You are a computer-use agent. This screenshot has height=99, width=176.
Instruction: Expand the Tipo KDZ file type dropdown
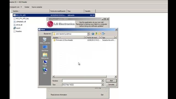[x=102, y=85]
